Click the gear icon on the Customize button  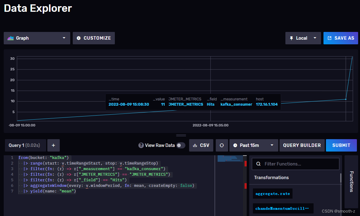[79, 38]
